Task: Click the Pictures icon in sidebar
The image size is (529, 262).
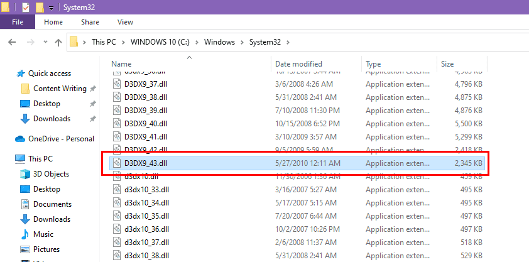Action: pyautogui.click(x=25, y=249)
